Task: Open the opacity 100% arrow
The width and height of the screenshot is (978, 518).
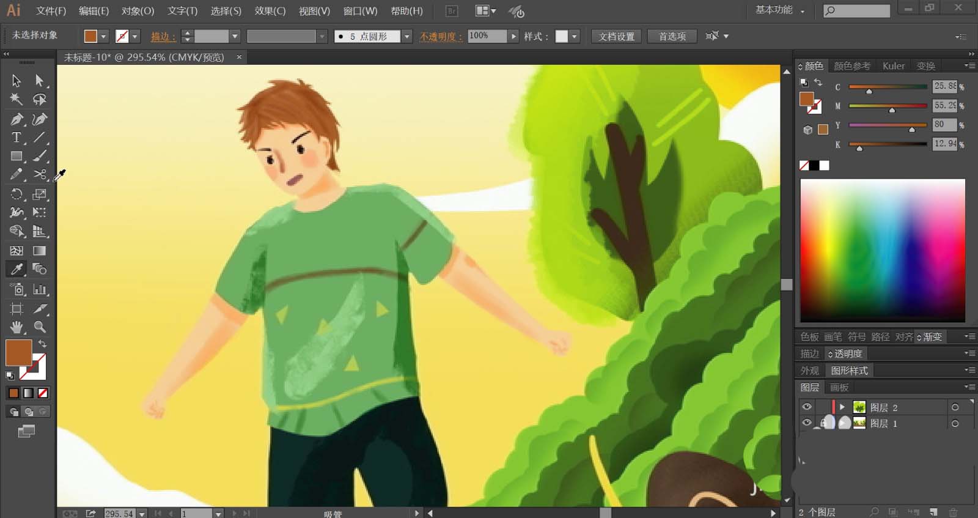Action: [514, 37]
